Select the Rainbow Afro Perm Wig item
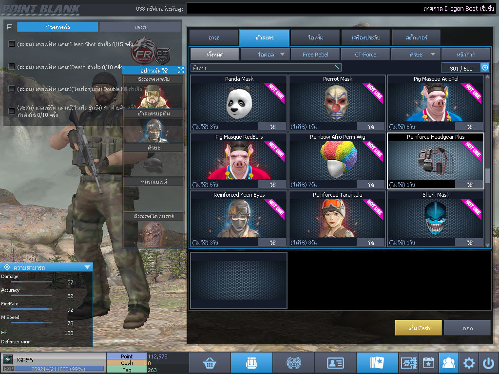 pyautogui.click(x=337, y=161)
